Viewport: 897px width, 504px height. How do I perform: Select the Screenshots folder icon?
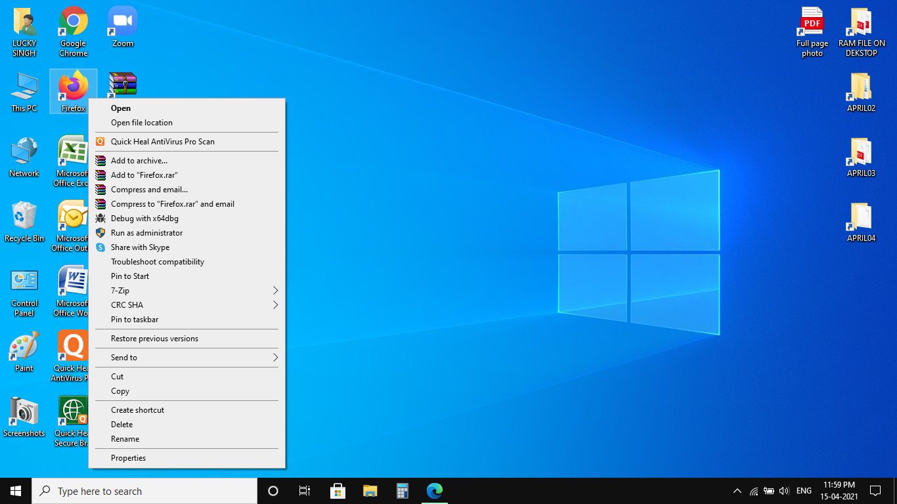tap(24, 417)
